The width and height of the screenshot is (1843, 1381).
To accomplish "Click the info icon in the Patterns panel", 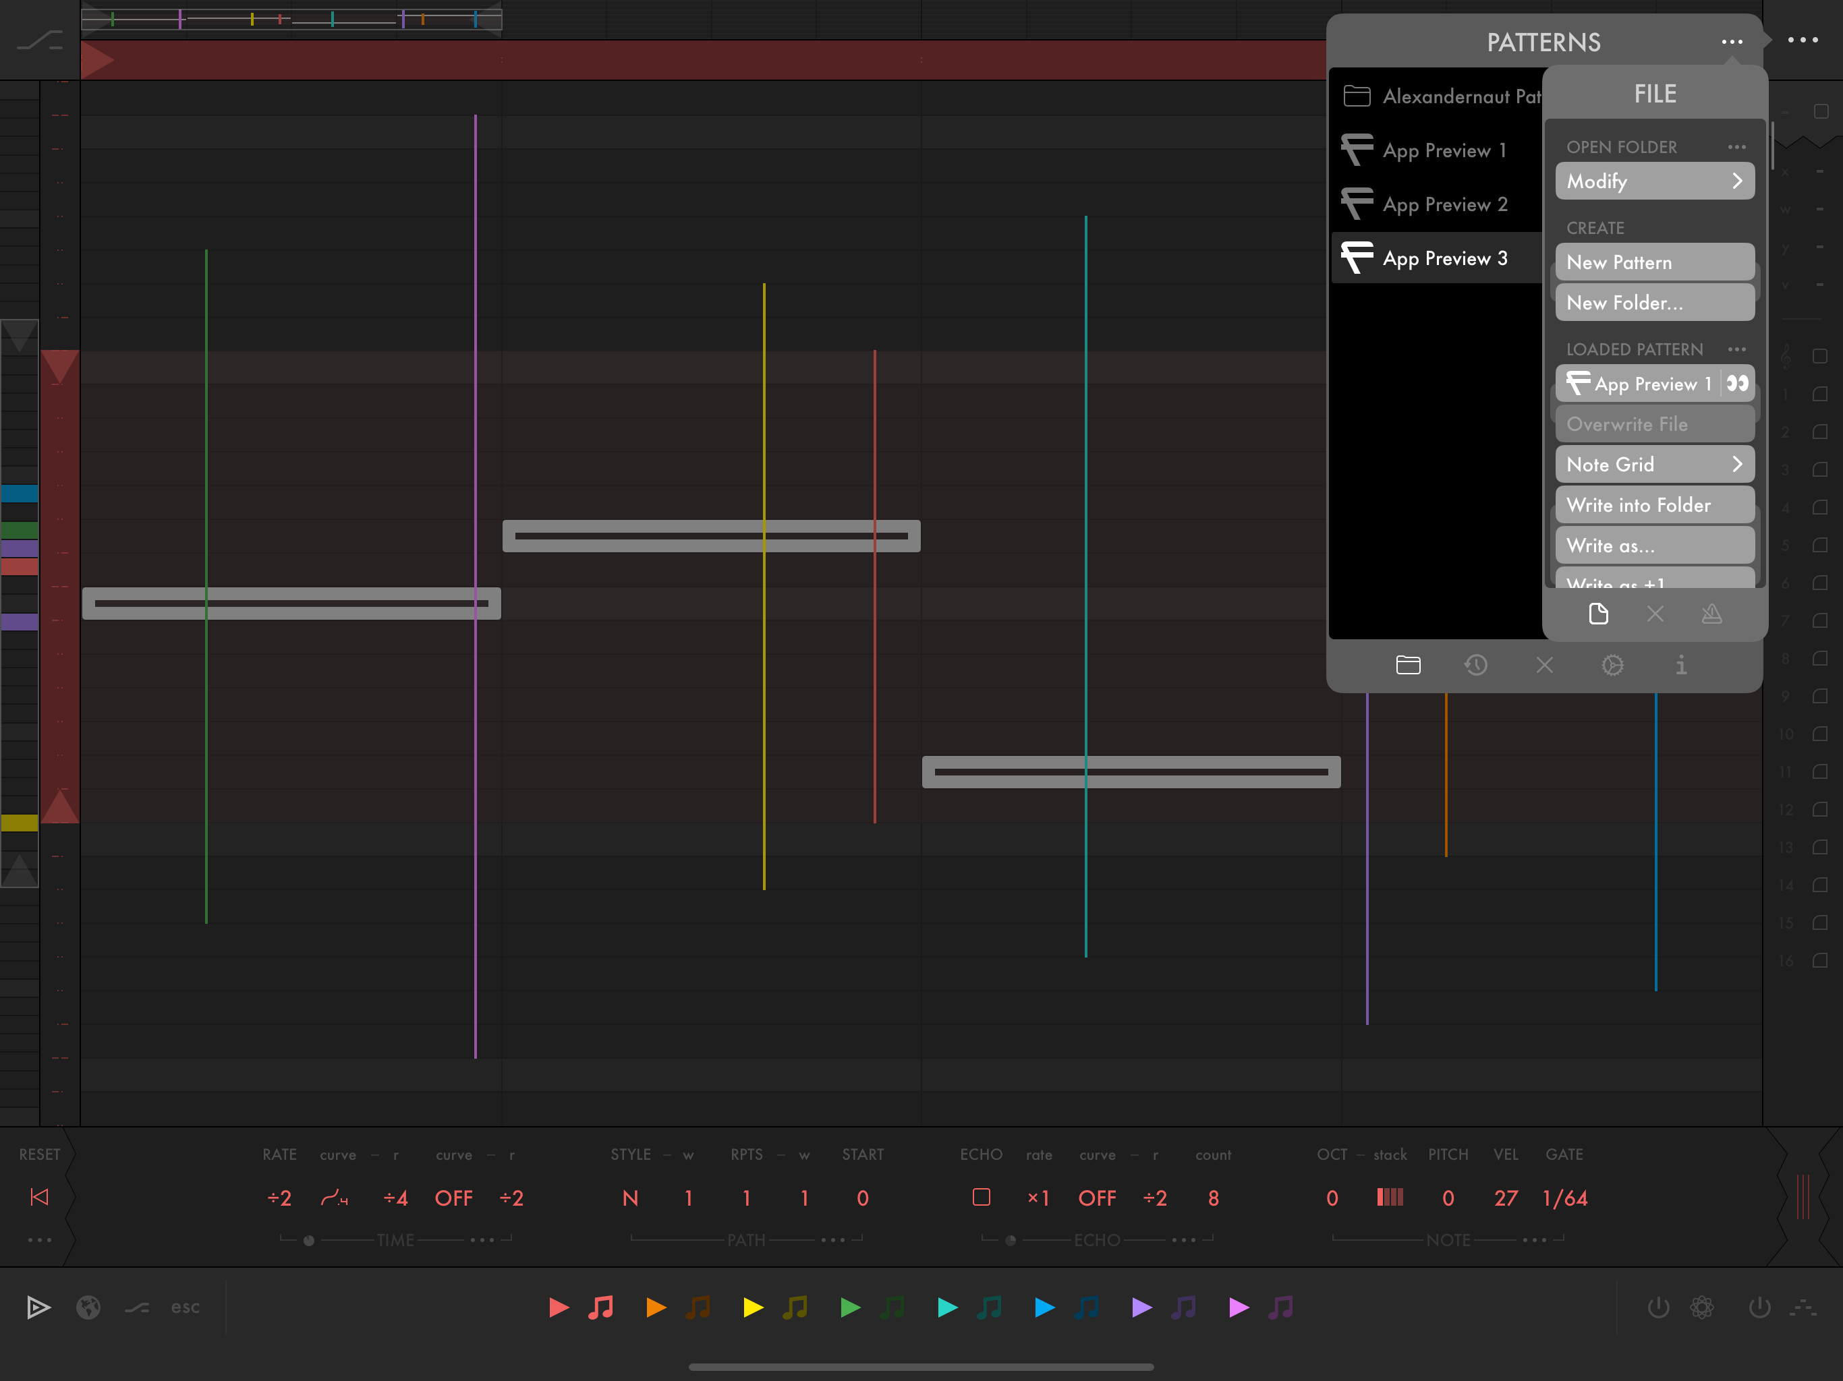I will [x=1680, y=666].
